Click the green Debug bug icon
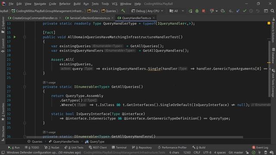Image resolution: width=276 pixels, height=155 pixels. 197,11
